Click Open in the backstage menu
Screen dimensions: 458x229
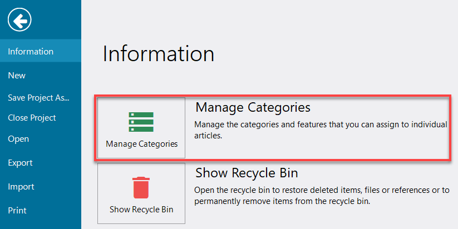(18, 140)
